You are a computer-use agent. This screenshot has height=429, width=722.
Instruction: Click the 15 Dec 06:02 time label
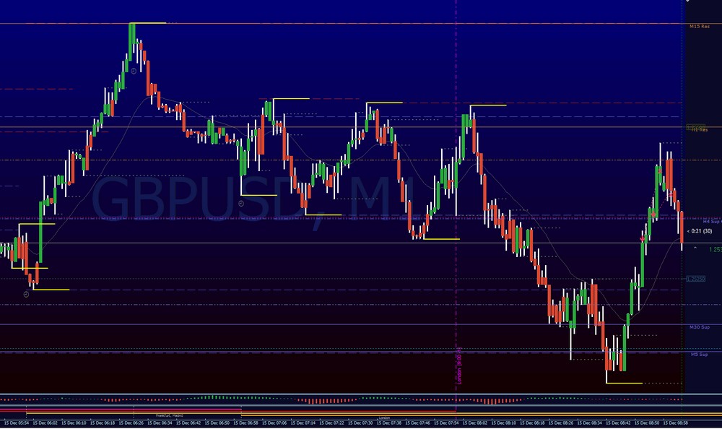click(45, 423)
